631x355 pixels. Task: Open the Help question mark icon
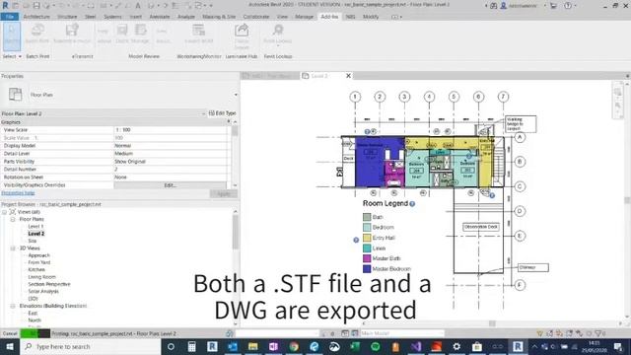[x=568, y=6]
